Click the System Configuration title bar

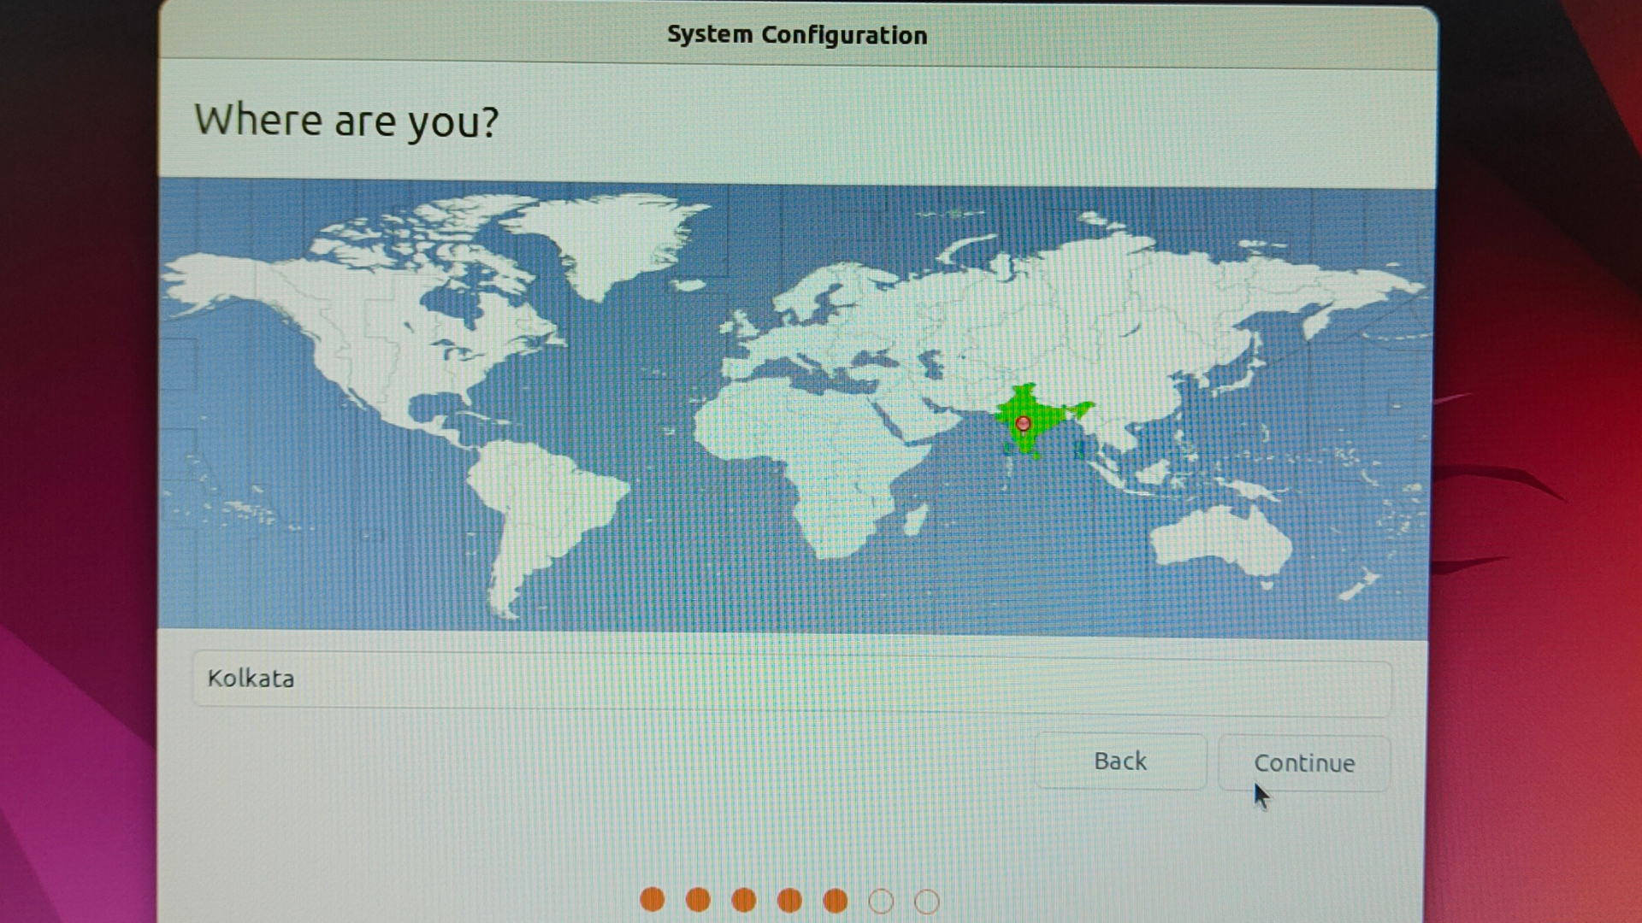tap(797, 35)
